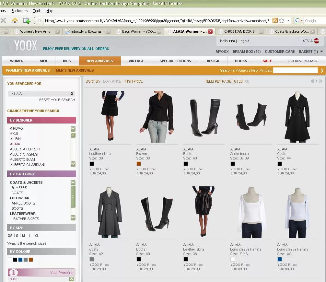Click the RSS feed icon in address bar
The height and width of the screenshot is (282, 326).
click(x=275, y=20)
